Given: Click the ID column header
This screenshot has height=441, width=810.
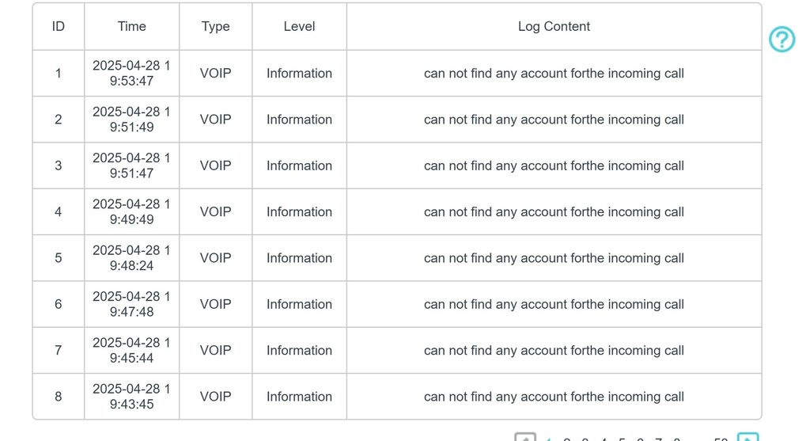Looking at the screenshot, I should 59,26.
